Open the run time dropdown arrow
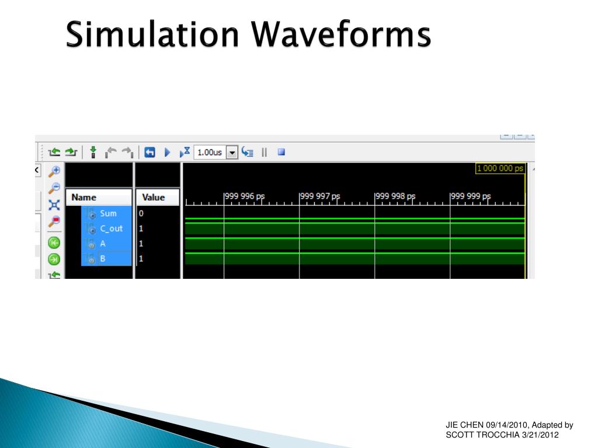This screenshot has height=448, width=598. tap(232, 153)
